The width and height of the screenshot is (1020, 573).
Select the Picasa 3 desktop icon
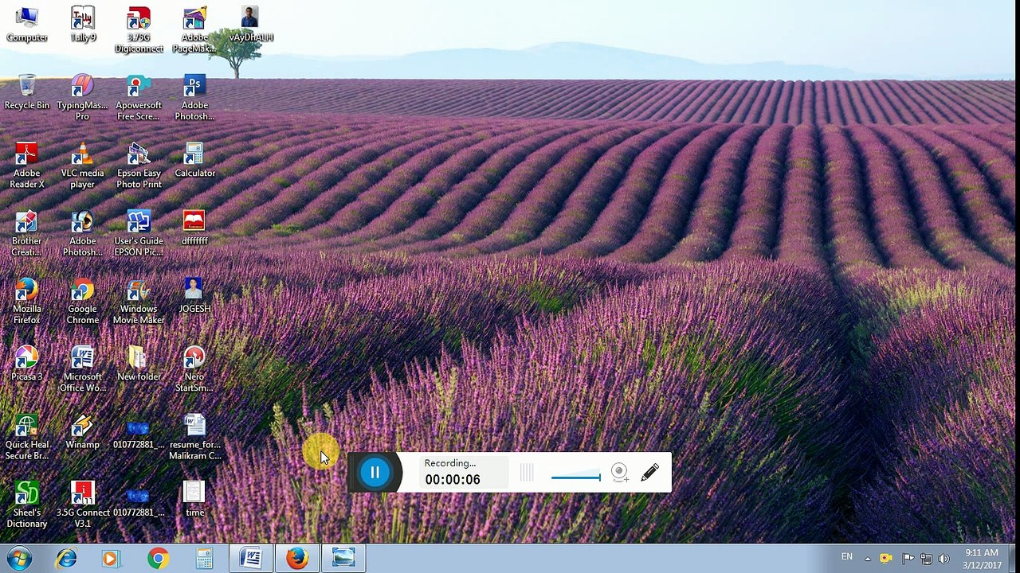click(x=26, y=362)
